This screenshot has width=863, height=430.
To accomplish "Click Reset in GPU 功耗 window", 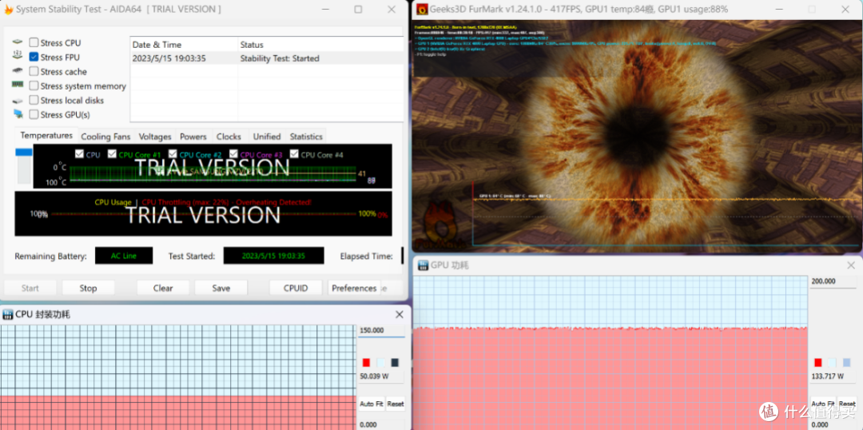I will click(x=847, y=403).
